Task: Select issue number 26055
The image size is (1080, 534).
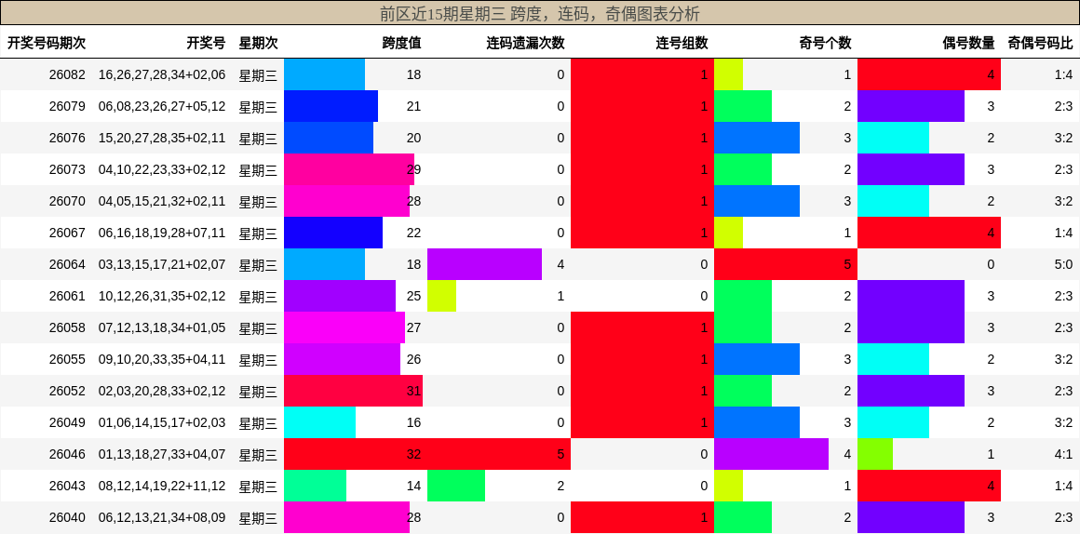Action: point(67,359)
